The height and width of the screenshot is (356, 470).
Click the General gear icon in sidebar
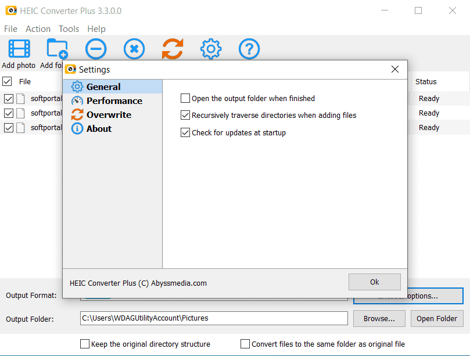tap(77, 87)
